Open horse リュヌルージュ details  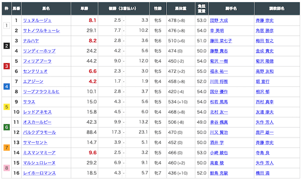(x=37, y=20)
